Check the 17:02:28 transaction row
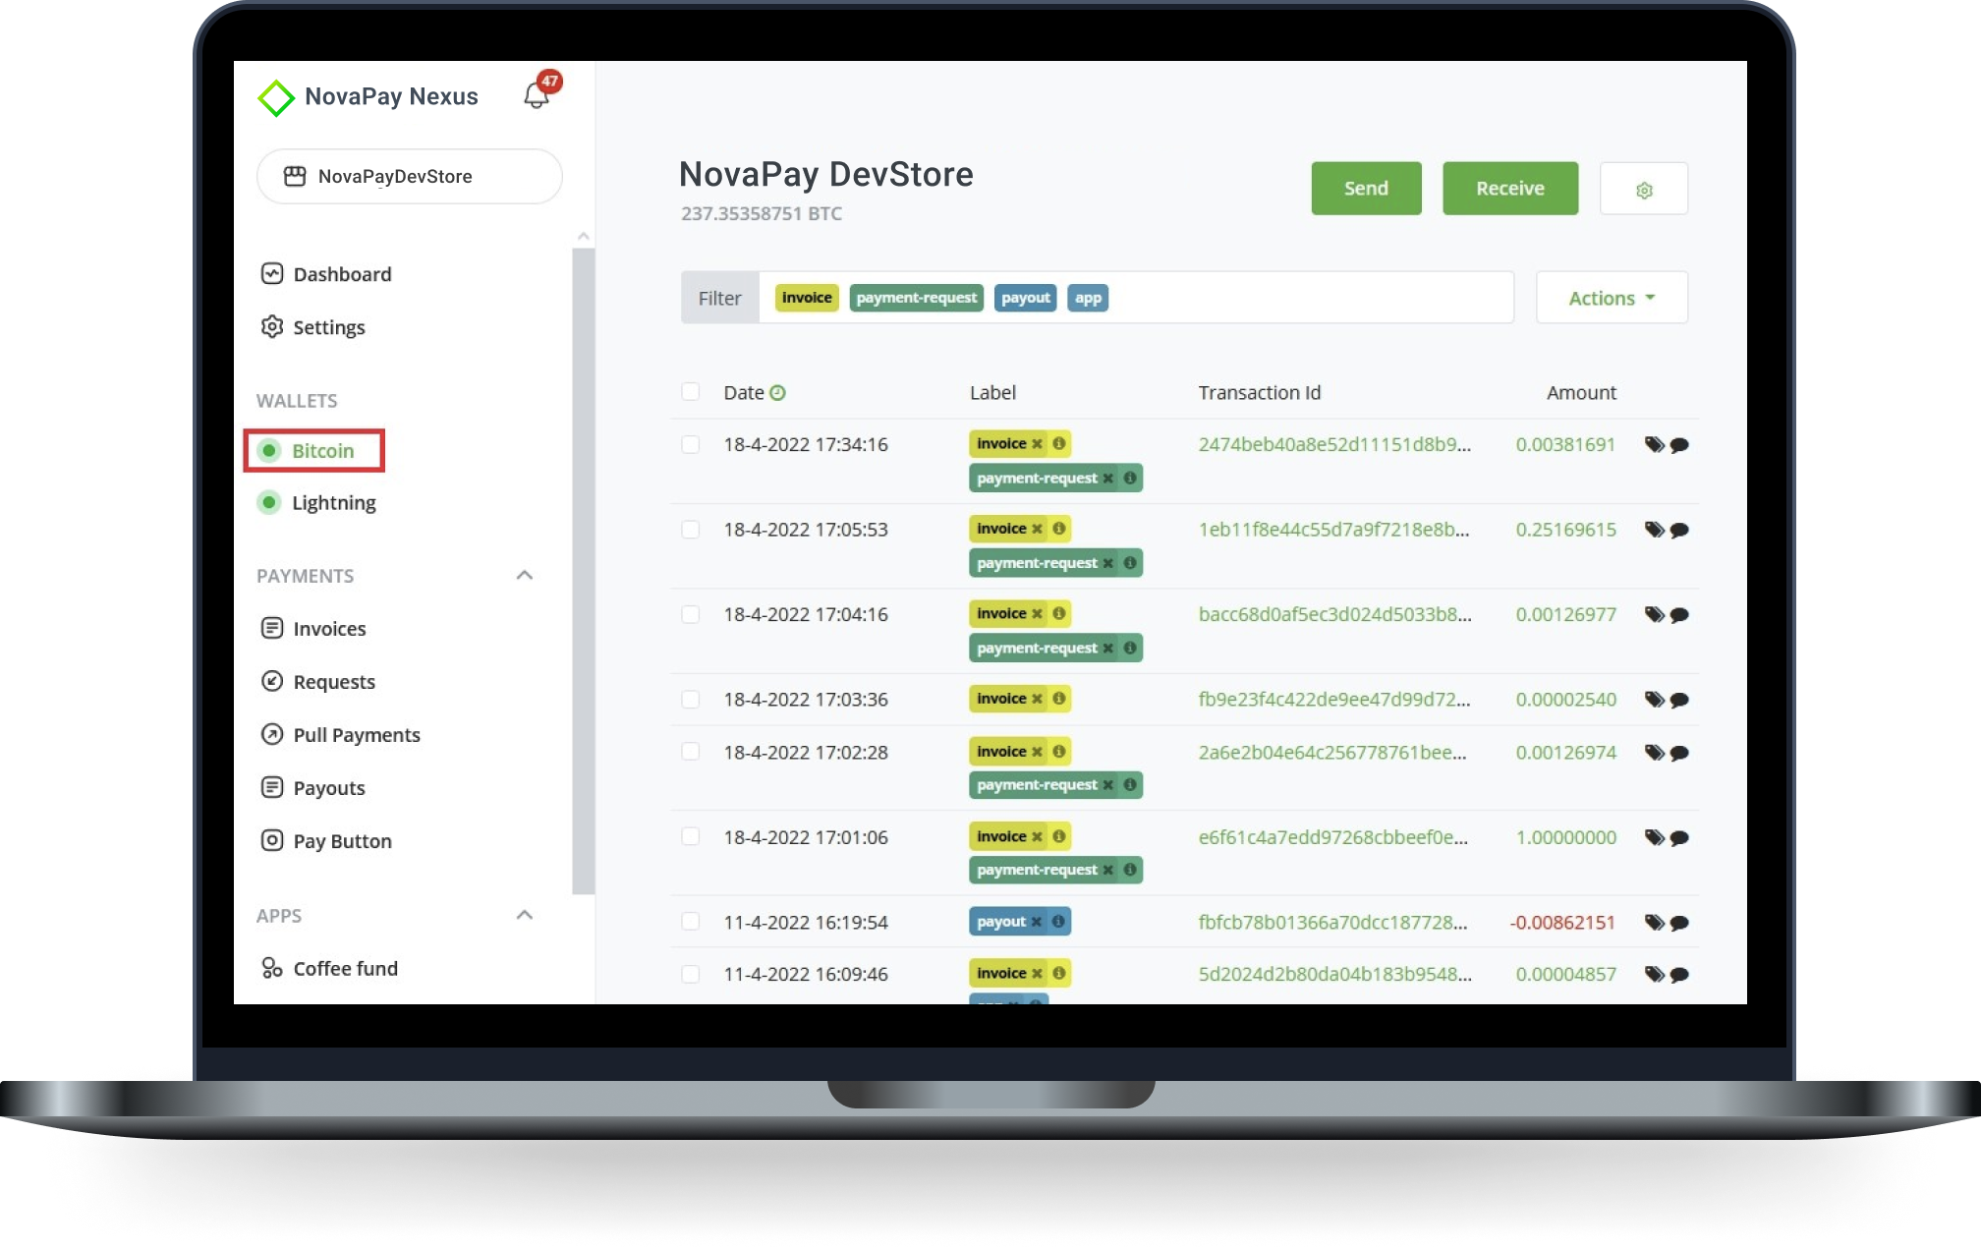This screenshot has width=1981, height=1248. click(691, 752)
